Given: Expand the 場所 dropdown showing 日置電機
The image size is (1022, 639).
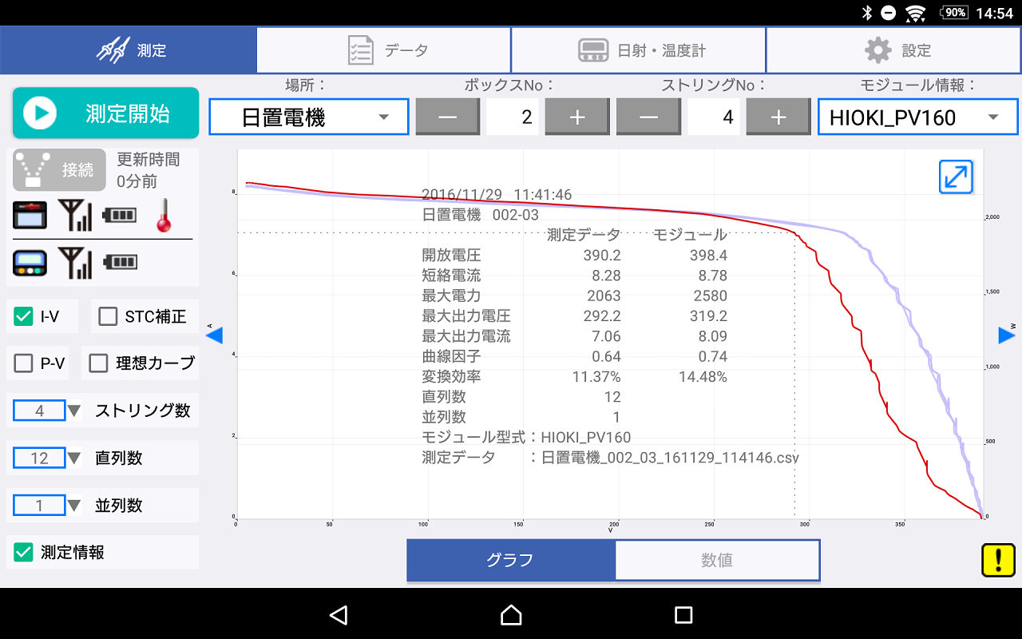Looking at the screenshot, I should [309, 117].
